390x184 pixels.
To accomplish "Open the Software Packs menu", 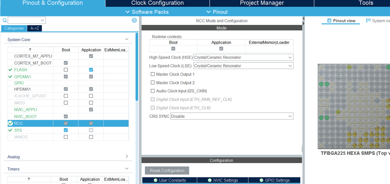I will pos(147,12).
